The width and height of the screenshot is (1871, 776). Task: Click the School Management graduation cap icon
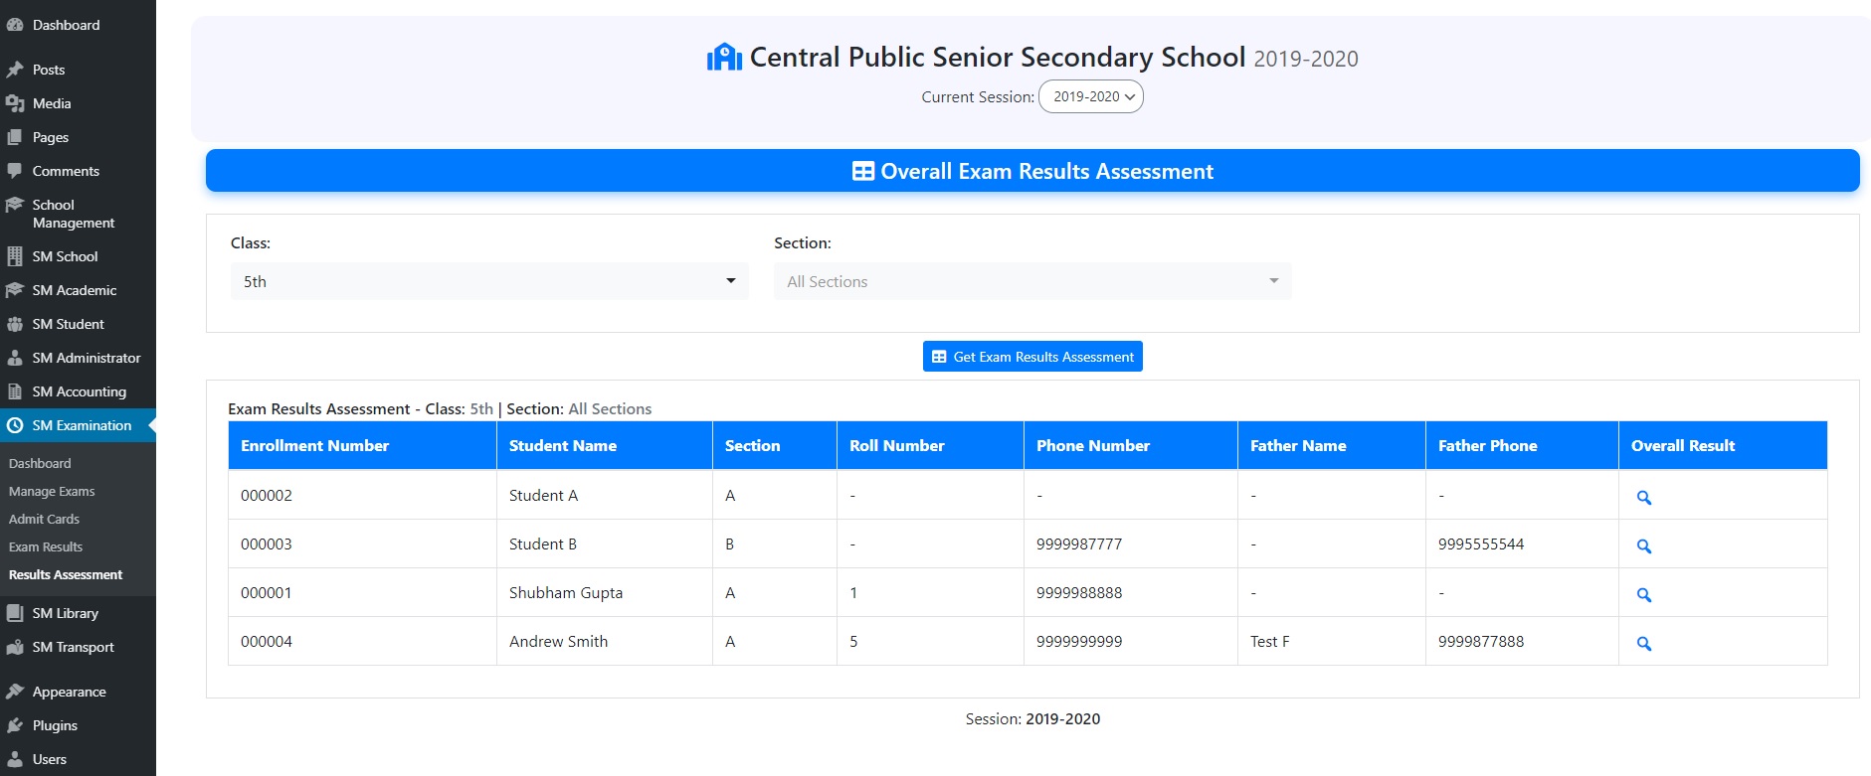click(x=15, y=205)
